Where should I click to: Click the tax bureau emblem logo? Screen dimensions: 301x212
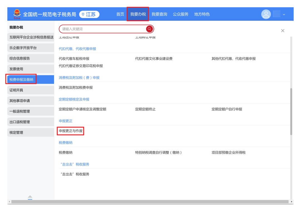click(x=17, y=14)
